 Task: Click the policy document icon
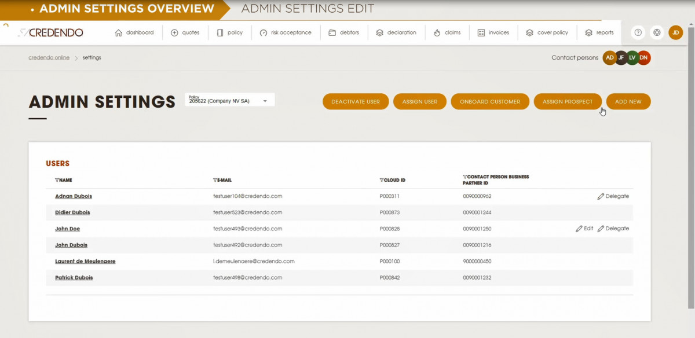[220, 33]
